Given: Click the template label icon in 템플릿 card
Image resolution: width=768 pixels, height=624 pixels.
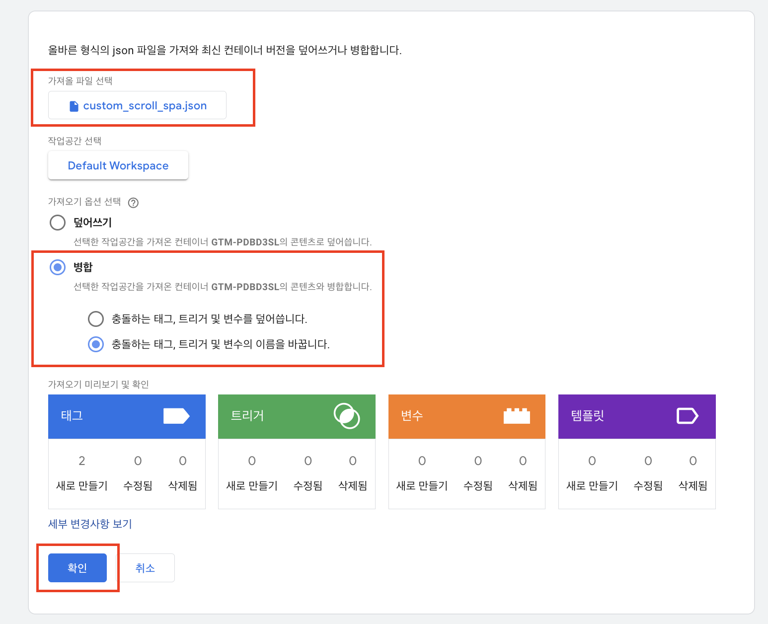Looking at the screenshot, I should (x=688, y=416).
